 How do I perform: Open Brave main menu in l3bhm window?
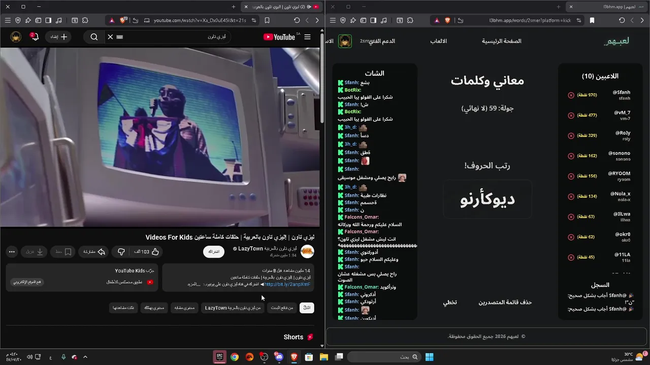tap(333, 20)
